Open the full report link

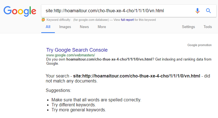[127, 20]
